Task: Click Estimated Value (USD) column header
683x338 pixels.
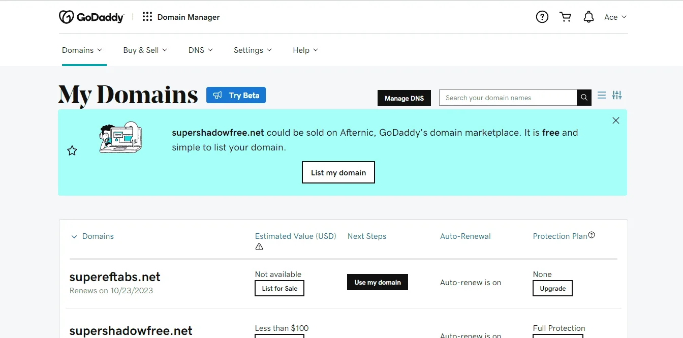Action: click(x=296, y=236)
